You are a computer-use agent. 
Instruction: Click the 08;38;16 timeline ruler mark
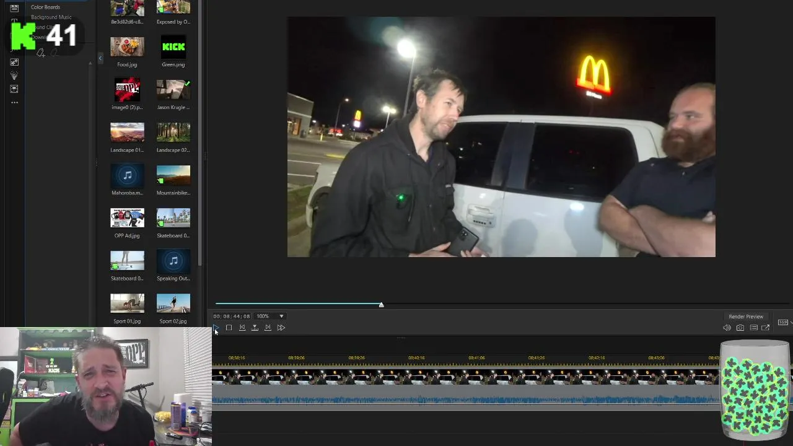(237, 358)
